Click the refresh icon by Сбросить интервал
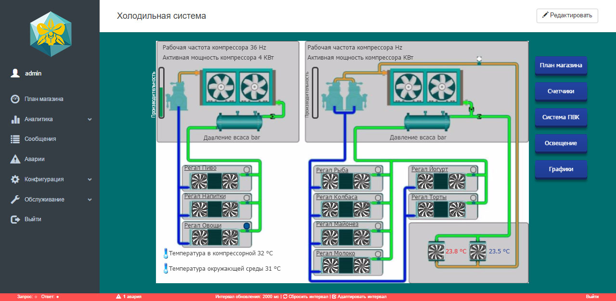The image size is (616, 301). click(x=285, y=297)
